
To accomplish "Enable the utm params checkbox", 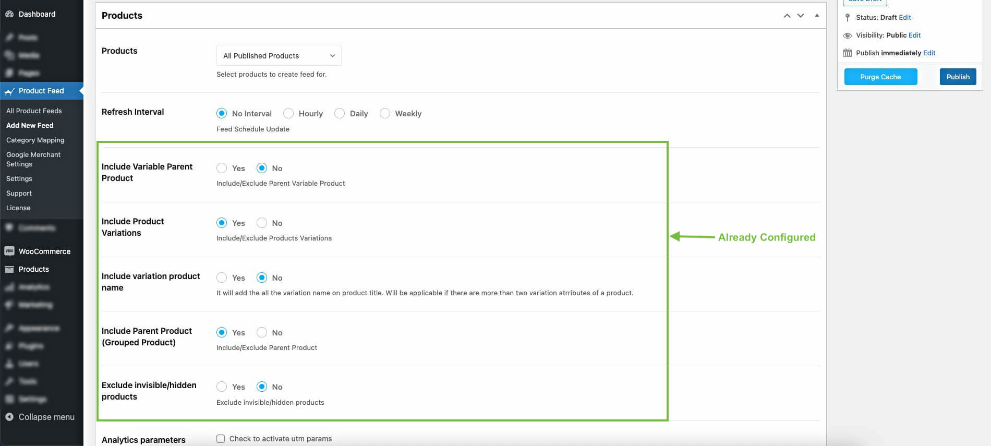I will 221,439.
